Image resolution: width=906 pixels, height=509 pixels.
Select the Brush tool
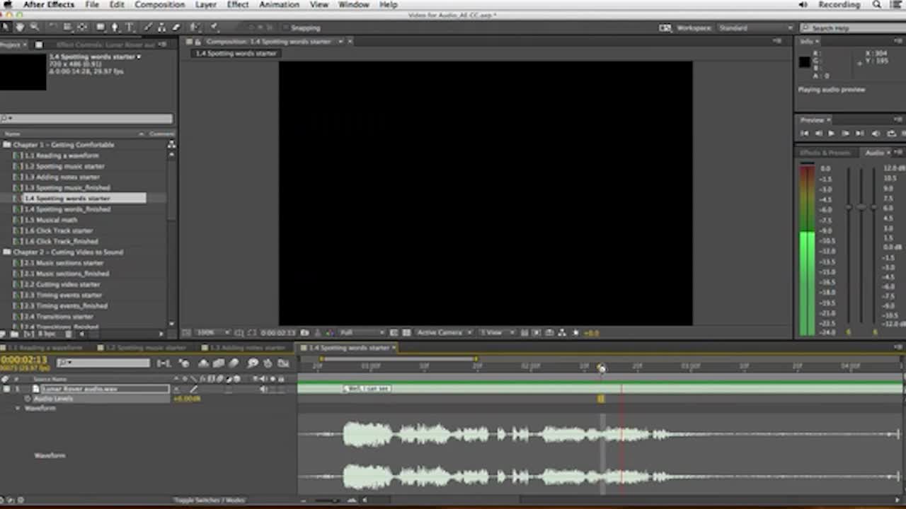pyautogui.click(x=148, y=28)
